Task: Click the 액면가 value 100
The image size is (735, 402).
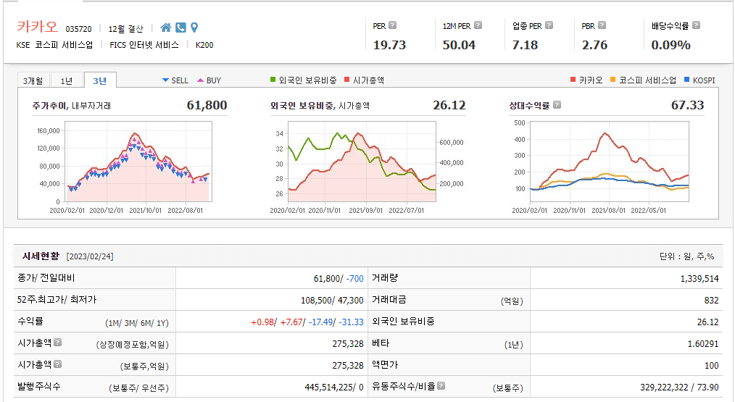Action: pyautogui.click(x=711, y=366)
